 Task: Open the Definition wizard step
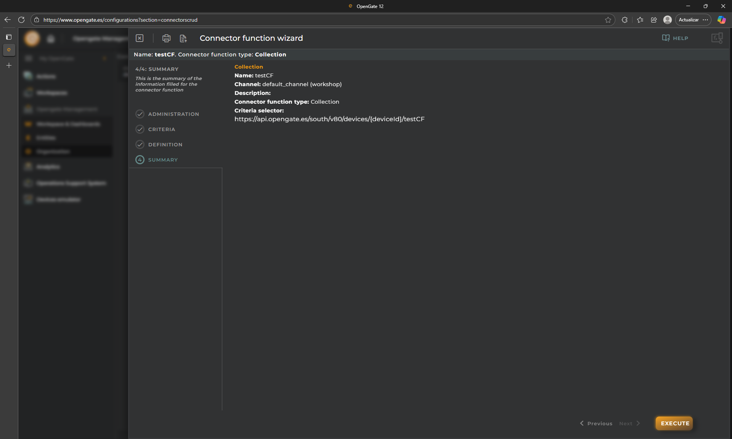tap(165, 144)
